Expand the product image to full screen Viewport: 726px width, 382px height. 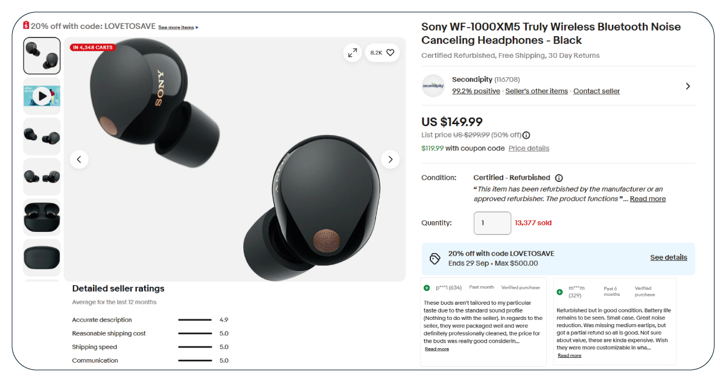pyautogui.click(x=352, y=52)
